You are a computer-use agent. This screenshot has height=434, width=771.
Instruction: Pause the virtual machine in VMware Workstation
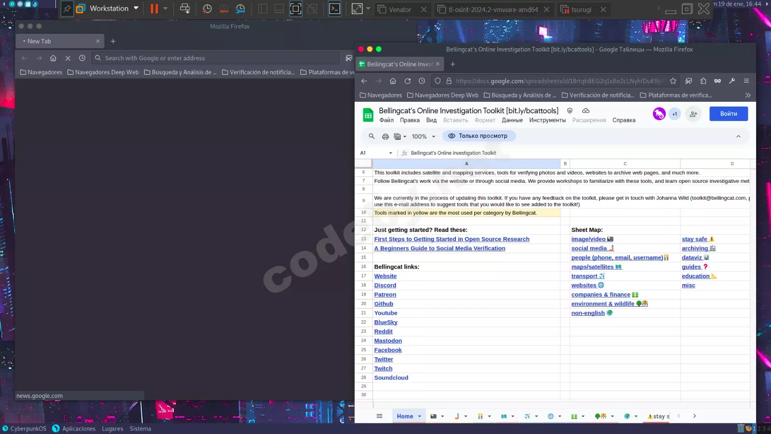[154, 9]
